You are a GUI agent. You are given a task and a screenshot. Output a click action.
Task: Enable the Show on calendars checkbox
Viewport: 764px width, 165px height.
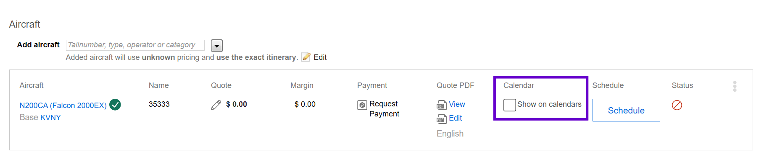(x=510, y=105)
